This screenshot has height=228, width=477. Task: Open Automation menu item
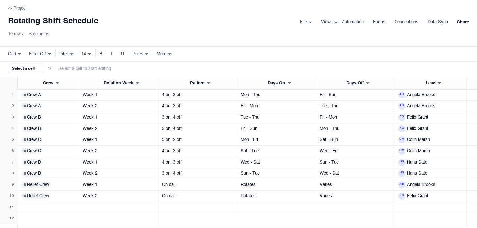[x=353, y=22]
